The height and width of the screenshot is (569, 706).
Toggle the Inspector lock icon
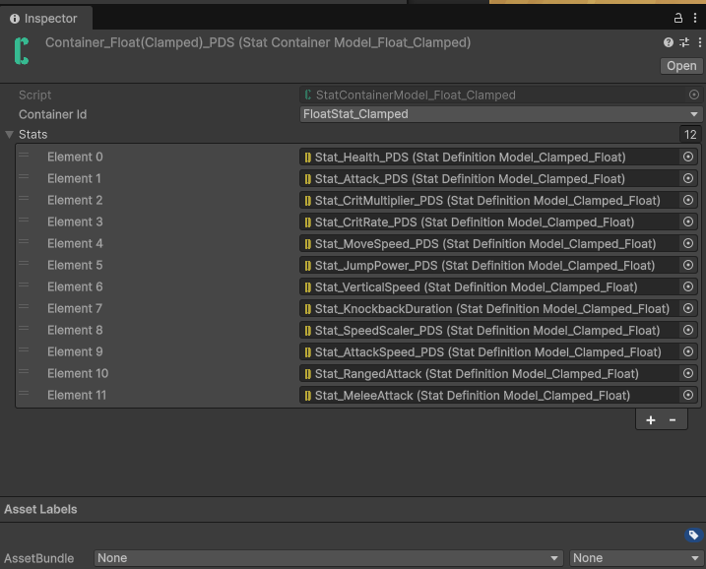[678, 18]
